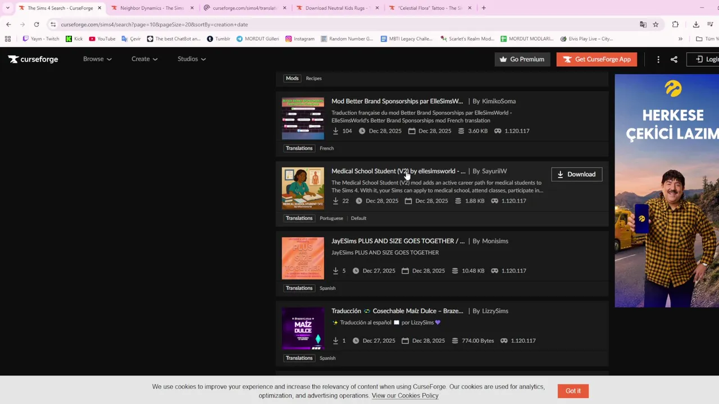Image resolution: width=719 pixels, height=404 pixels.
Task: Click Translations tag on Maíz Dulce row
Action: [299, 358]
